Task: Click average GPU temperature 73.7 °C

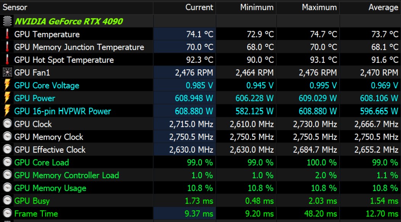Action: (x=385, y=34)
